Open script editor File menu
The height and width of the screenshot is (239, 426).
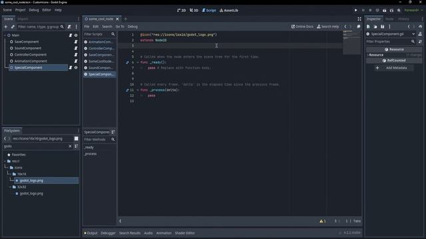[87, 27]
